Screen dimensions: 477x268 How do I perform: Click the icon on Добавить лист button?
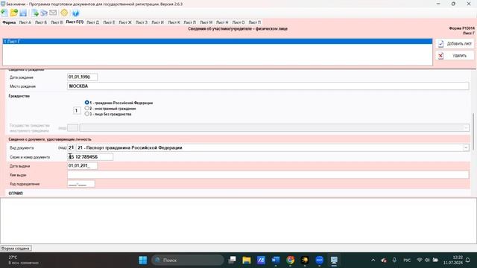pos(440,44)
